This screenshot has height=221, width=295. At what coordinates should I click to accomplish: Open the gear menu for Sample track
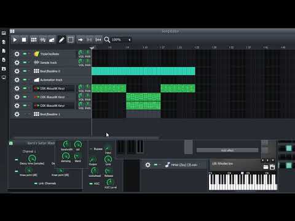point(17,63)
